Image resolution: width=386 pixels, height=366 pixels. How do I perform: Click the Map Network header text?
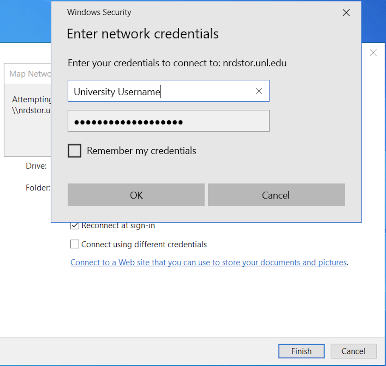pos(30,74)
